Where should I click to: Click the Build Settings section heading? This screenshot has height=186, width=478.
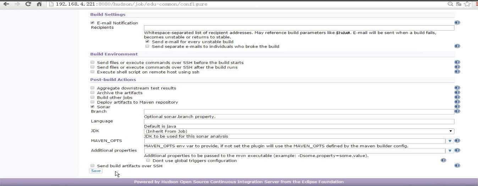coord(108,15)
